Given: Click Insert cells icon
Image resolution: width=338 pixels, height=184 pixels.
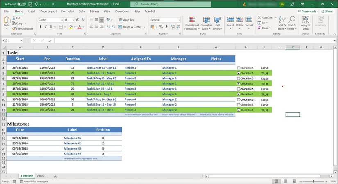Looking at the screenshot, I should click(x=230, y=20).
